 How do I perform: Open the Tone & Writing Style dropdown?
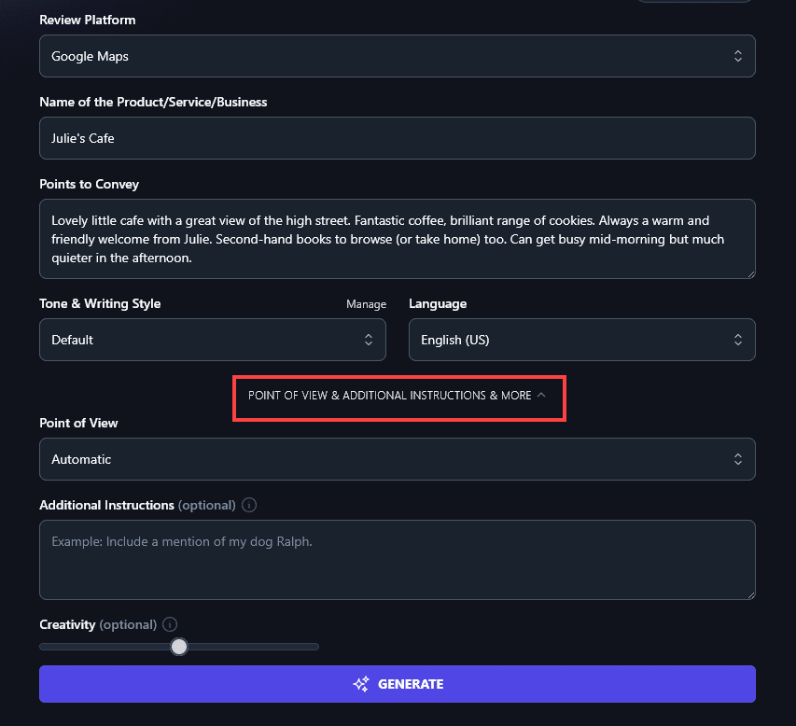tap(212, 340)
